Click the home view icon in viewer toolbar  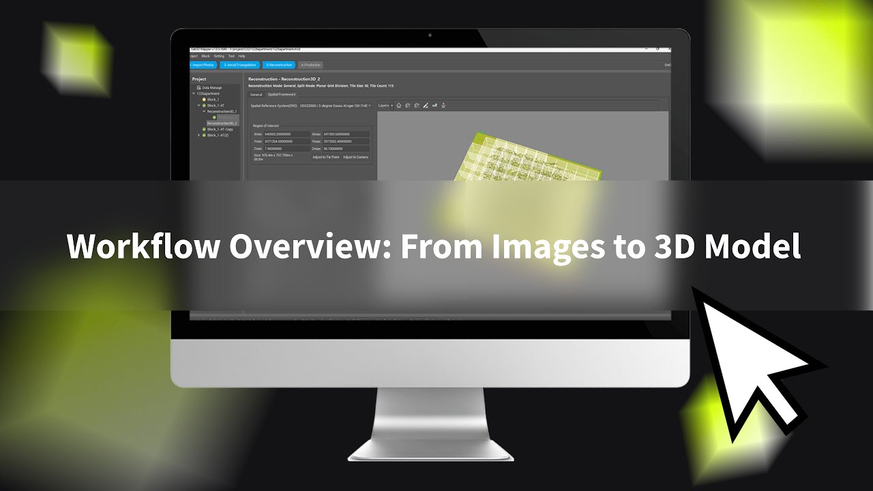tap(399, 106)
